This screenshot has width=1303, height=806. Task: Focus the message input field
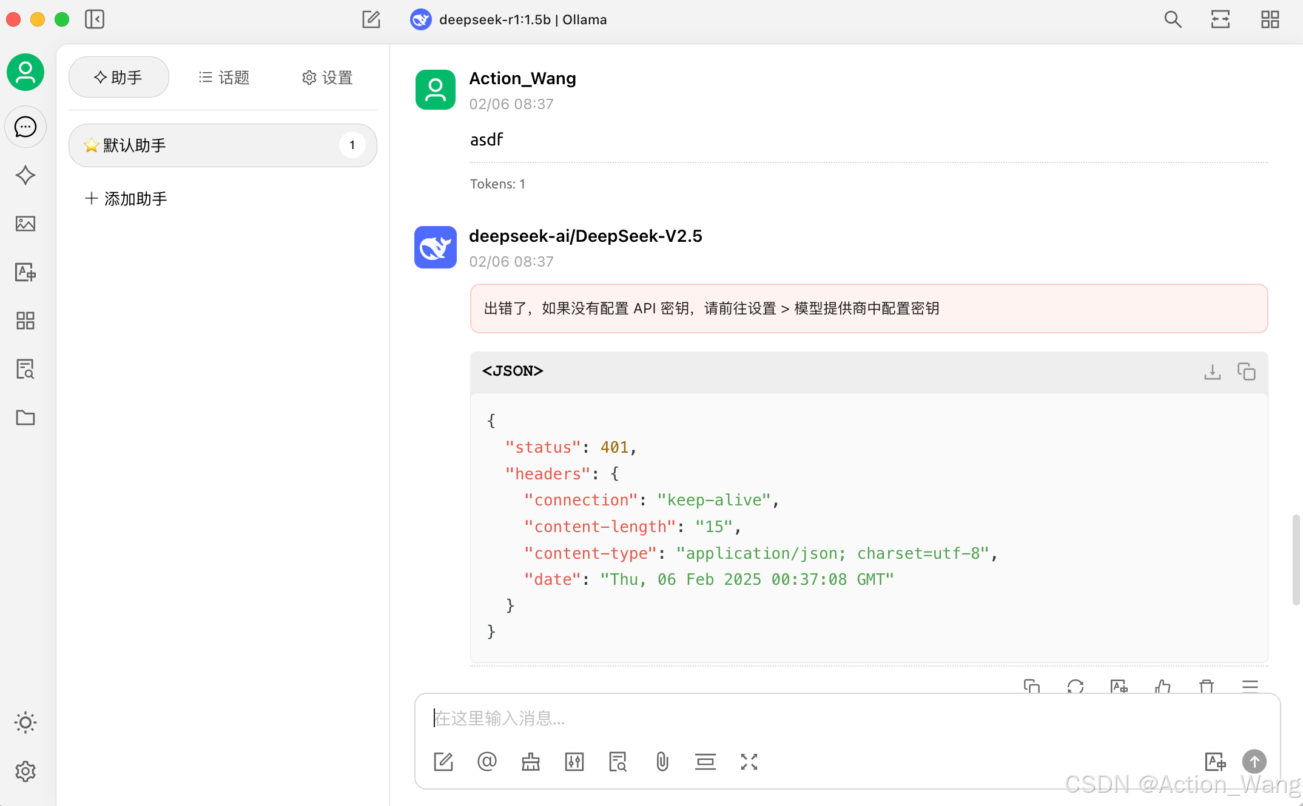(x=847, y=719)
